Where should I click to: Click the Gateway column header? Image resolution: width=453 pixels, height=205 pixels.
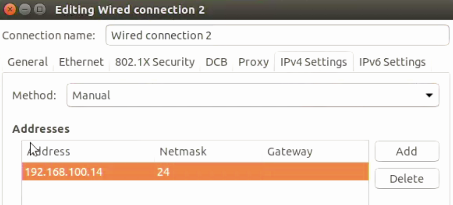pyautogui.click(x=315, y=151)
